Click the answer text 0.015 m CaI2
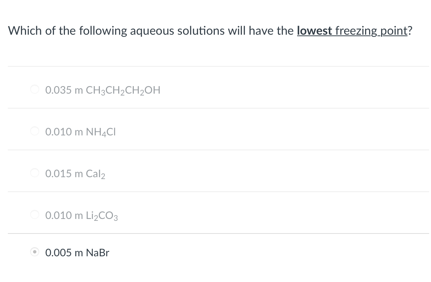The image size is (431, 282). click(x=75, y=173)
